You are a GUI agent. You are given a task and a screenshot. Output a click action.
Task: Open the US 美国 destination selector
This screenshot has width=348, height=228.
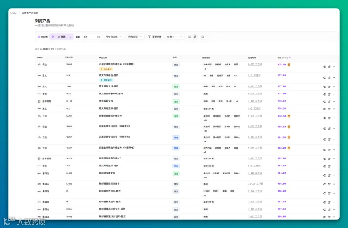point(61,37)
